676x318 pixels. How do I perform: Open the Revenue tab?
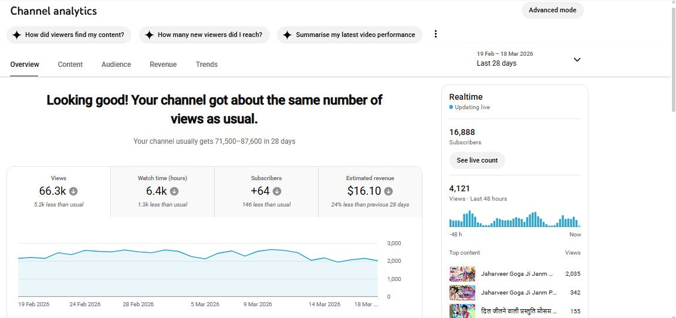pos(163,65)
